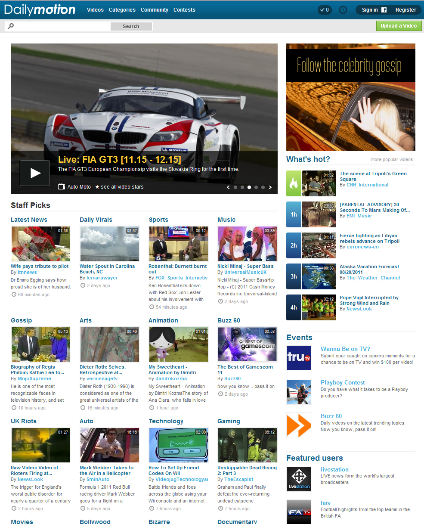424x524 pixels.
Task: Select the first carousel dot
Action: tap(235, 187)
